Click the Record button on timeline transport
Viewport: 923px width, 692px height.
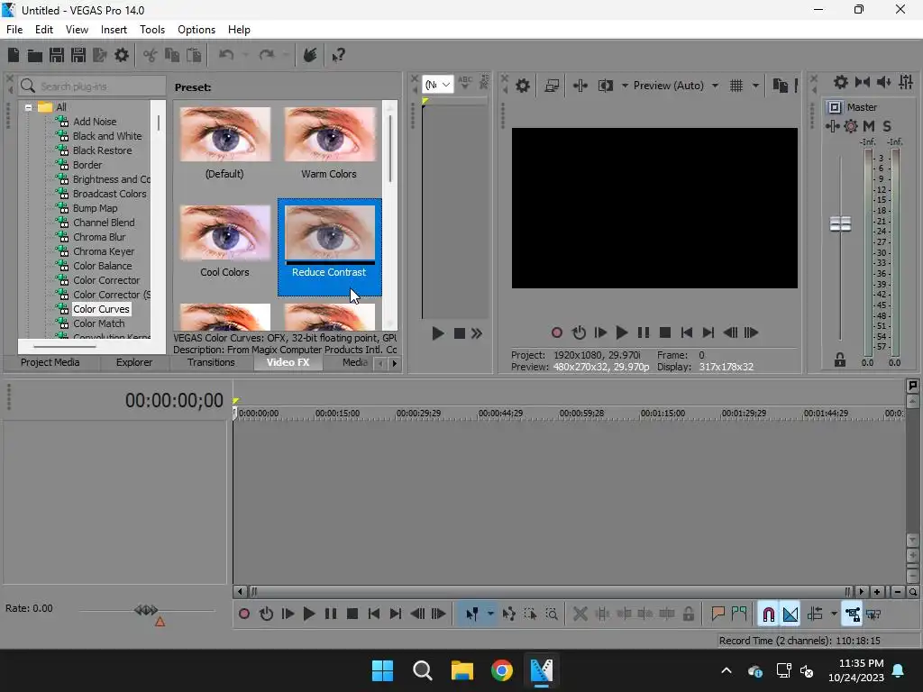(243, 615)
